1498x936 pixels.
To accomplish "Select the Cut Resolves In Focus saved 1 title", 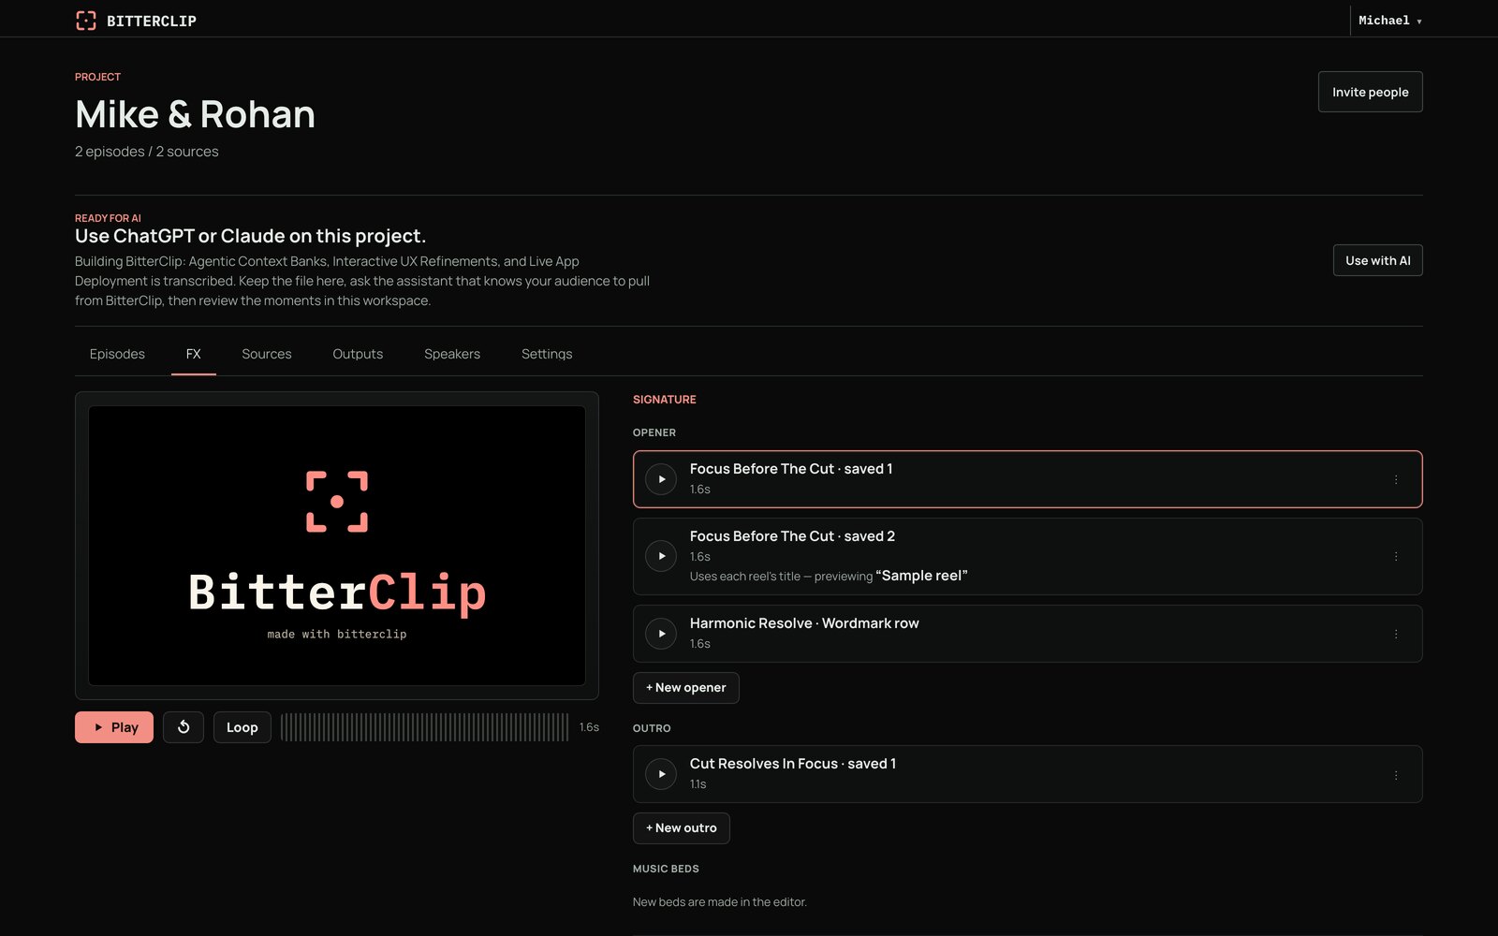I will pos(793,764).
